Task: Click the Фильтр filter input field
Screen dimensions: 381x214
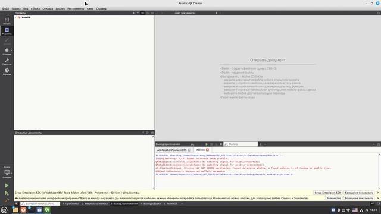Action: coord(241,144)
